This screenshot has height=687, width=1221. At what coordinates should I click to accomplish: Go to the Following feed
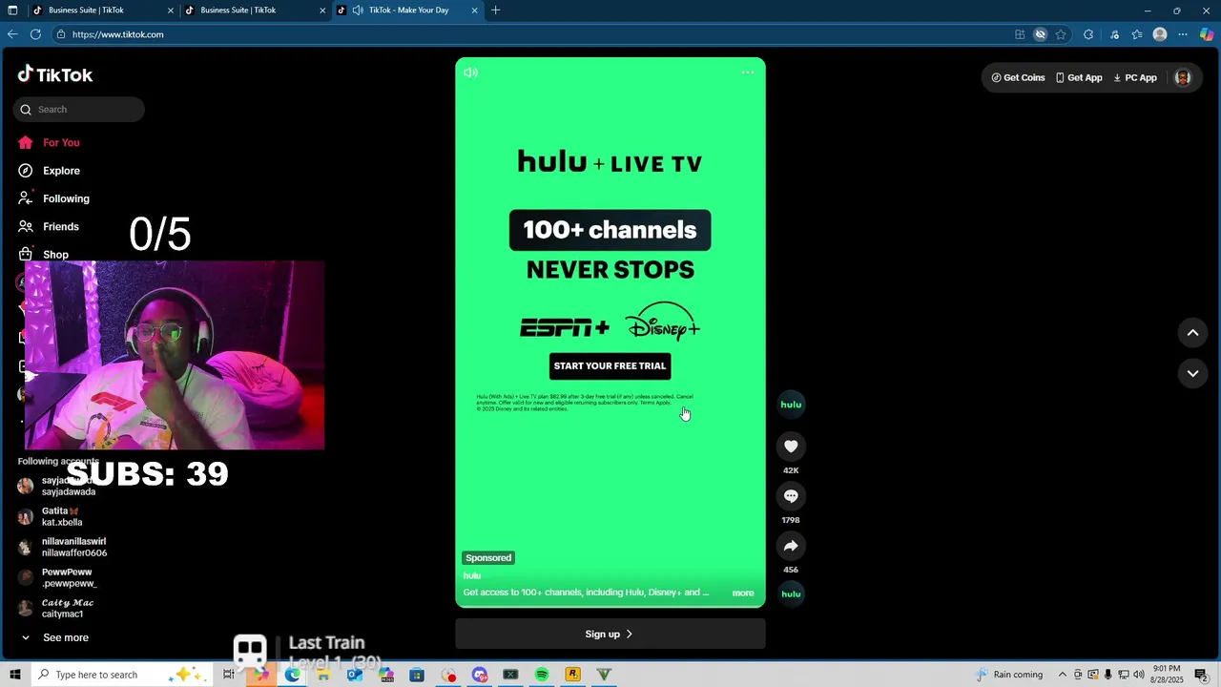[x=53, y=198]
